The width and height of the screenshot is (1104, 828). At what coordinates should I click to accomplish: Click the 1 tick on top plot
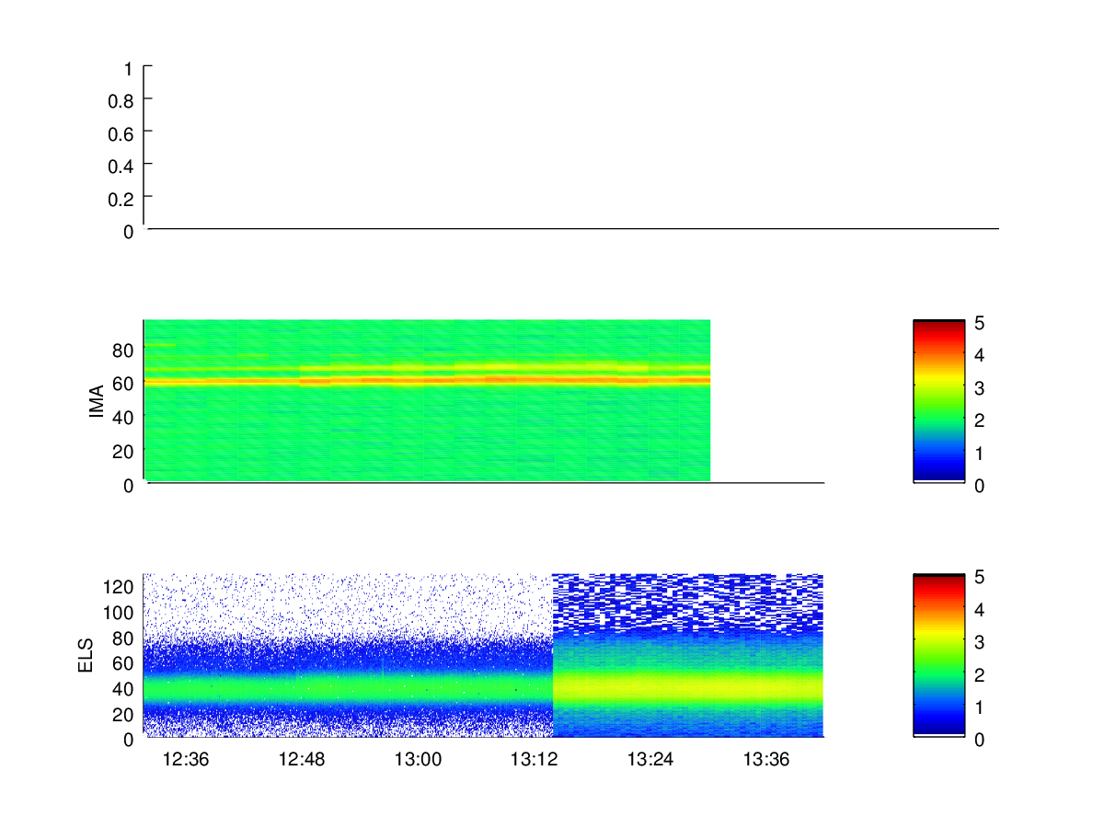tap(130, 68)
